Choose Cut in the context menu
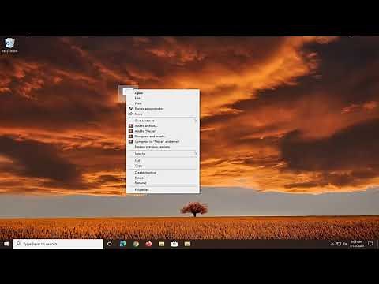 (163, 160)
